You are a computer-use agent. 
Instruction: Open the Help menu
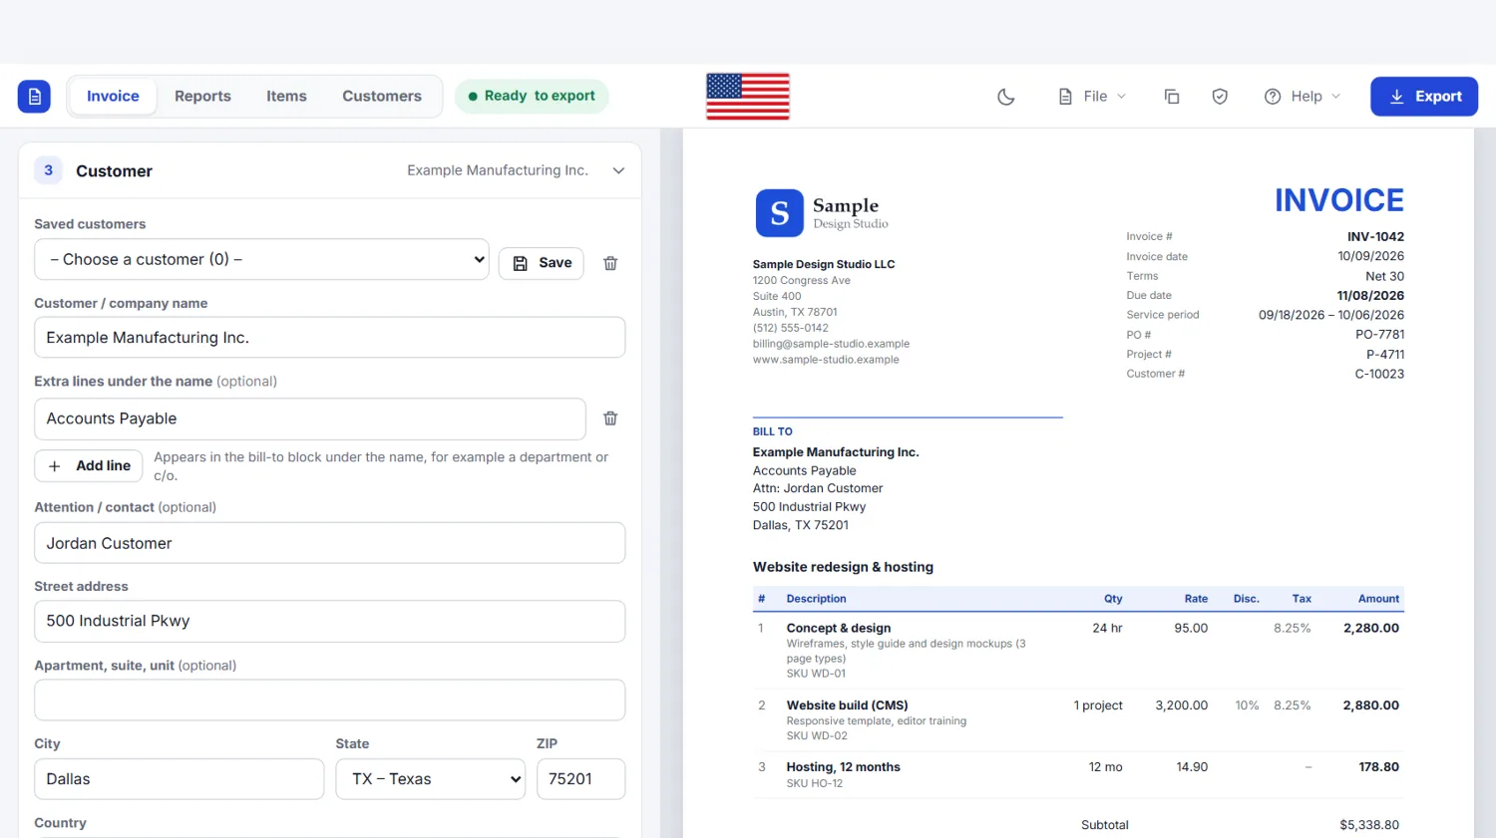pyautogui.click(x=1303, y=97)
